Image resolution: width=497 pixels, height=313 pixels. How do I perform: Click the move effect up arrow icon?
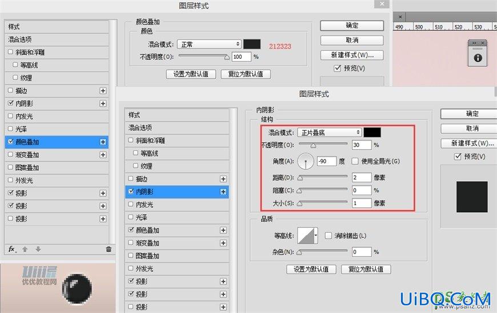click(x=25, y=250)
